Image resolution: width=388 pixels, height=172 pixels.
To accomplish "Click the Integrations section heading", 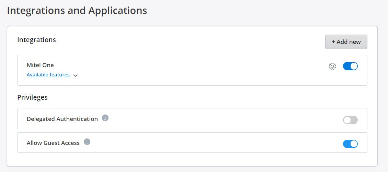I will (36, 40).
